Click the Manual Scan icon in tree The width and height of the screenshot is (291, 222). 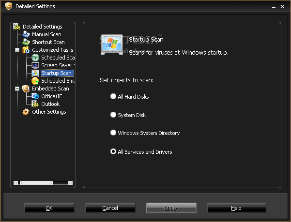click(26, 35)
